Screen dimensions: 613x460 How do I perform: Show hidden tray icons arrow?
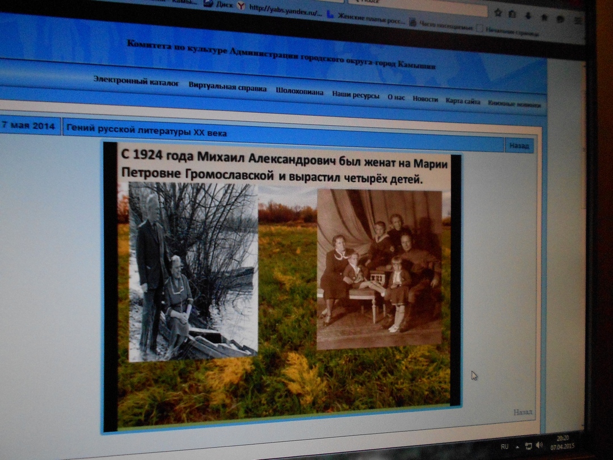517,447
